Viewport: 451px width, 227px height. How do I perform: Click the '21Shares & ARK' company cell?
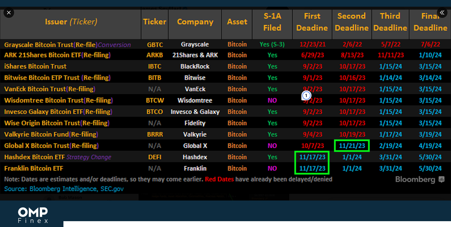coord(195,55)
